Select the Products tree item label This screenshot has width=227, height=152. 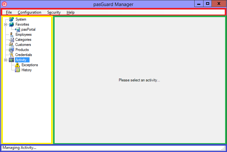pyautogui.click(x=22, y=50)
